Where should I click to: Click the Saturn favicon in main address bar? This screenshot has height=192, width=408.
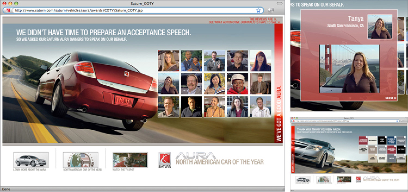8,11
